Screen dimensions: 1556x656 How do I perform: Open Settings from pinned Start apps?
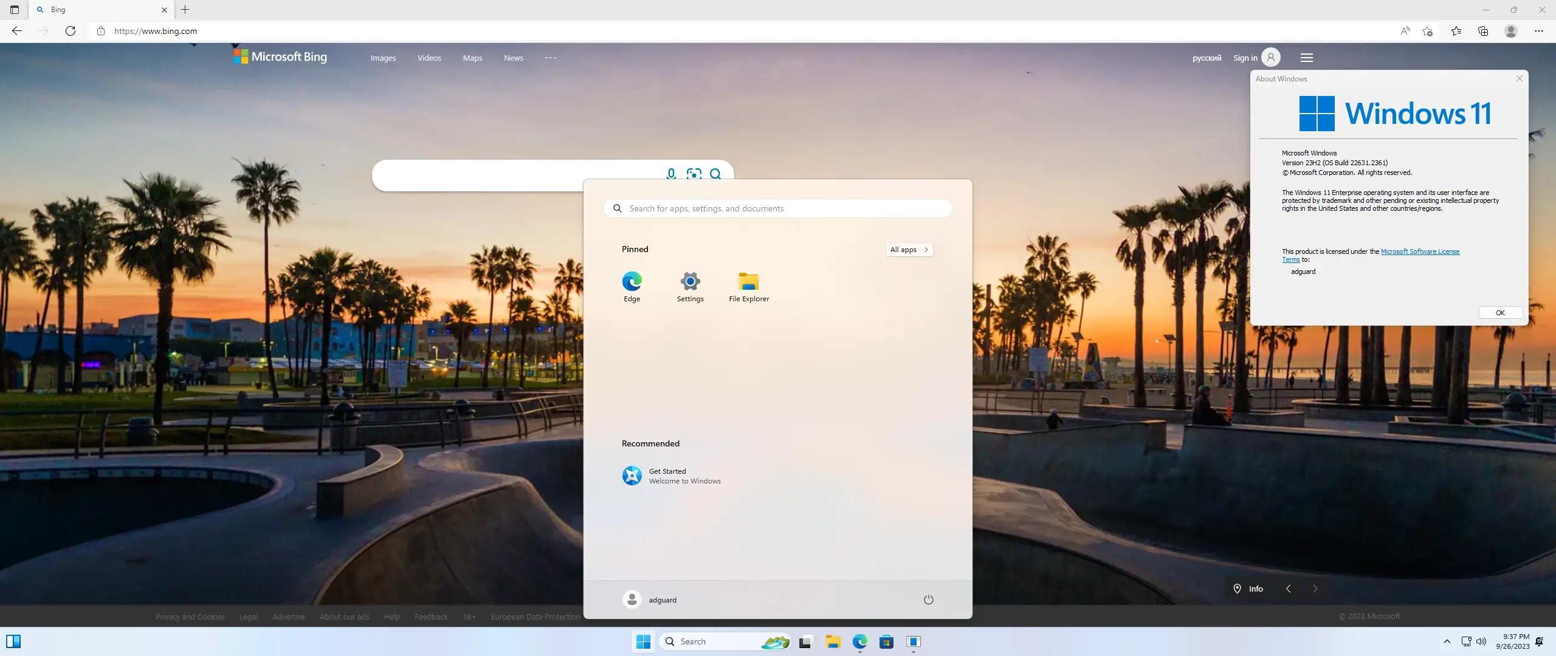690,287
